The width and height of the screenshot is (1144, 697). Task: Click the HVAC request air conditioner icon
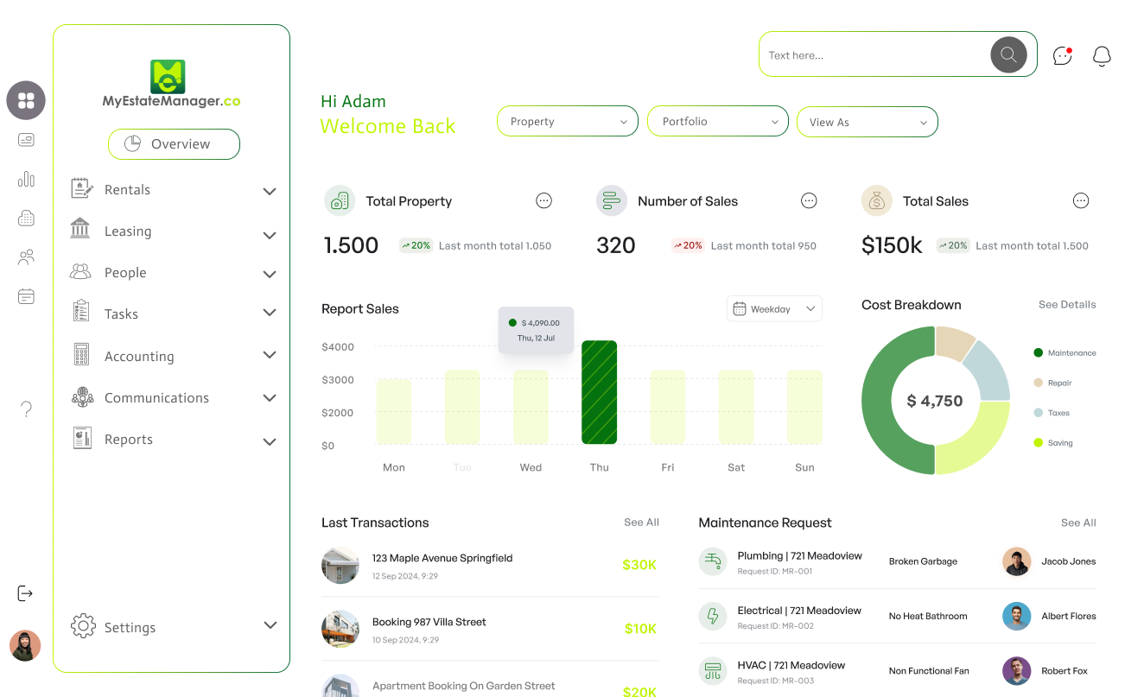[x=713, y=671]
